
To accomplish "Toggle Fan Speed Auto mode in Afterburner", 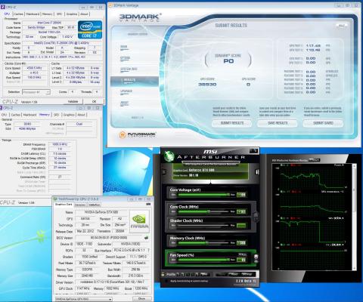I will coord(242,254).
